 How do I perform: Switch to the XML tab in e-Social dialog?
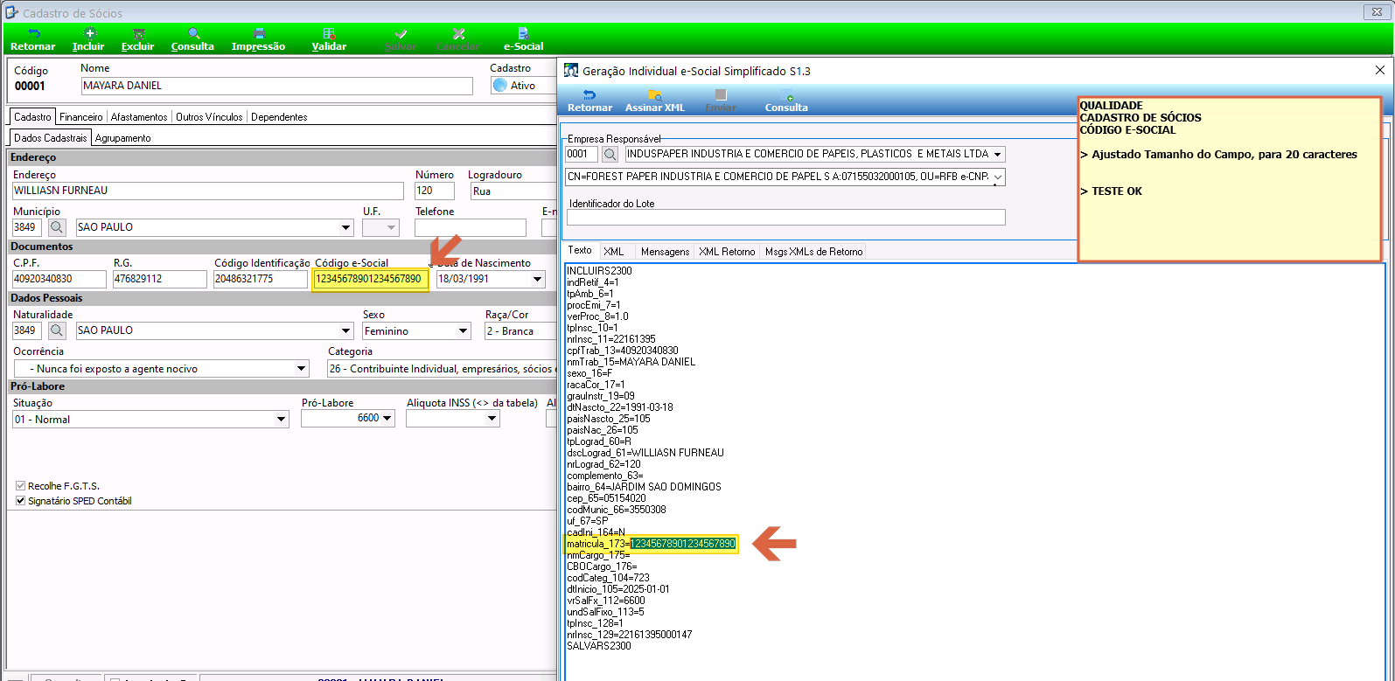point(614,251)
